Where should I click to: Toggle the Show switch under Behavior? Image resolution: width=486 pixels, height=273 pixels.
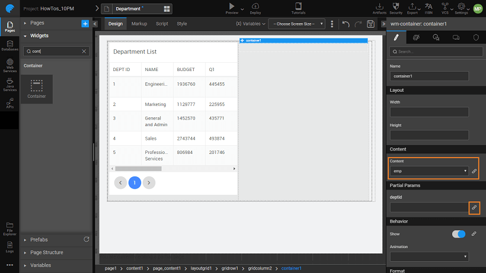(x=459, y=234)
